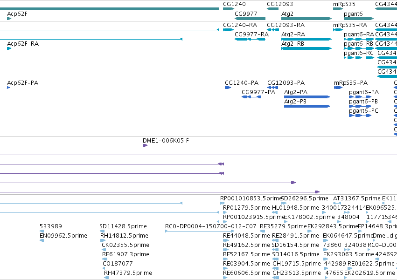This screenshot has width=397, height=280.
Task: Click the Atg2 gene bar
Action: [x=306, y=19]
